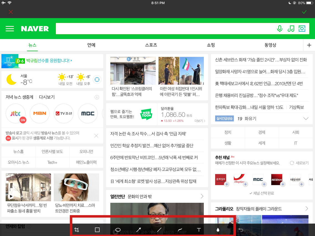Open music search icon
Screen dimensions: 315x236
(x=291, y=29)
